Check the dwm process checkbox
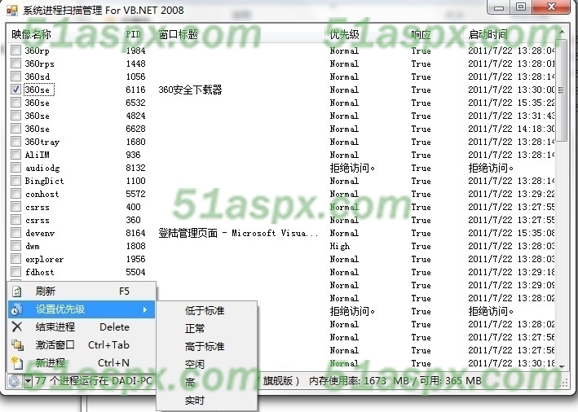578x412 pixels. click(15, 246)
